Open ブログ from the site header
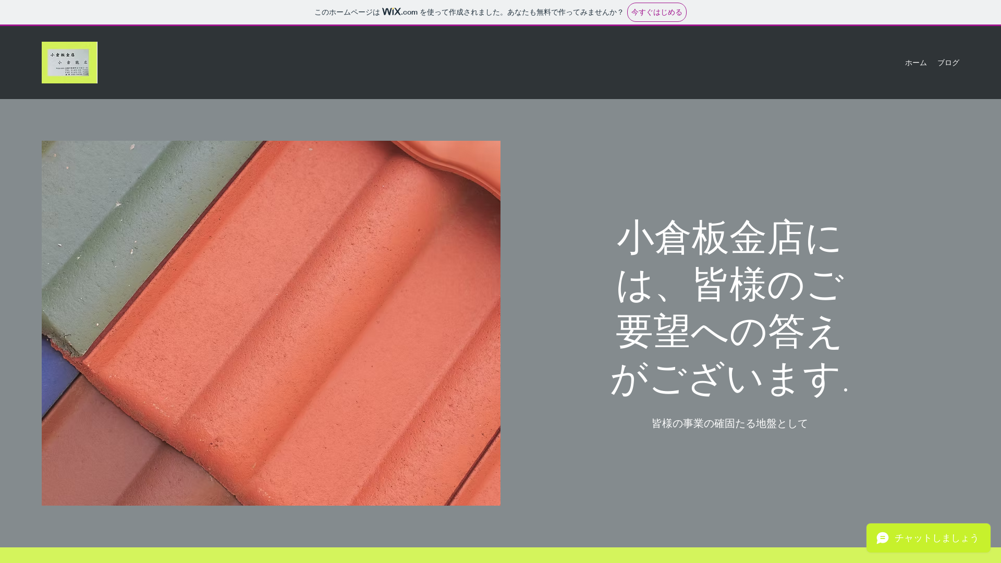Screen dimensions: 1001x563 coord(948,62)
